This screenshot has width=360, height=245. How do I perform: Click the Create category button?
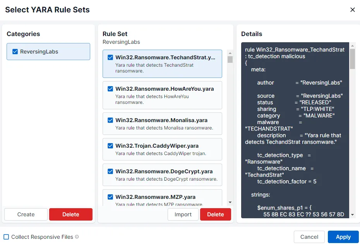(26, 214)
